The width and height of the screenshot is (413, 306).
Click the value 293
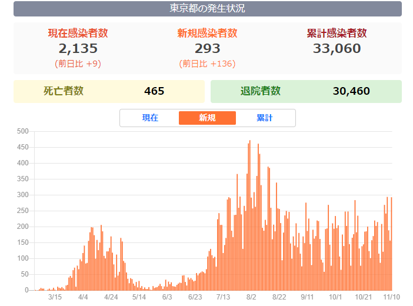pos(207,48)
